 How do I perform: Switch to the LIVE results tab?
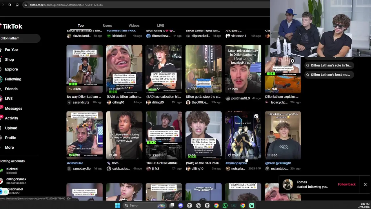161,26
